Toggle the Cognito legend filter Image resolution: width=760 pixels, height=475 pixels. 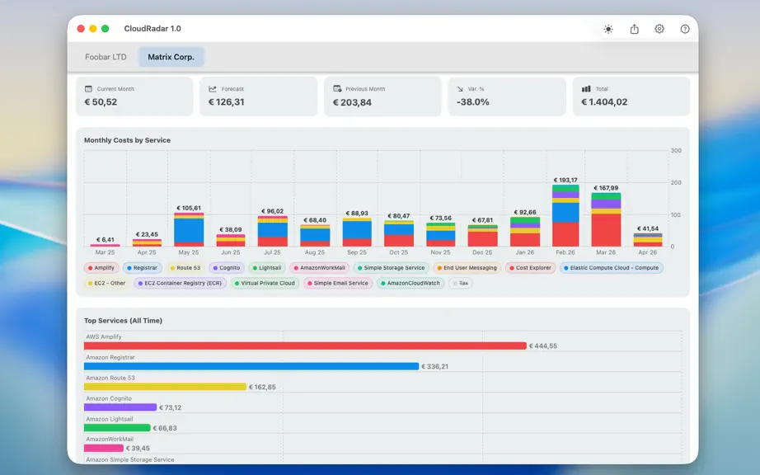pyautogui.click(x=227, y=267)
